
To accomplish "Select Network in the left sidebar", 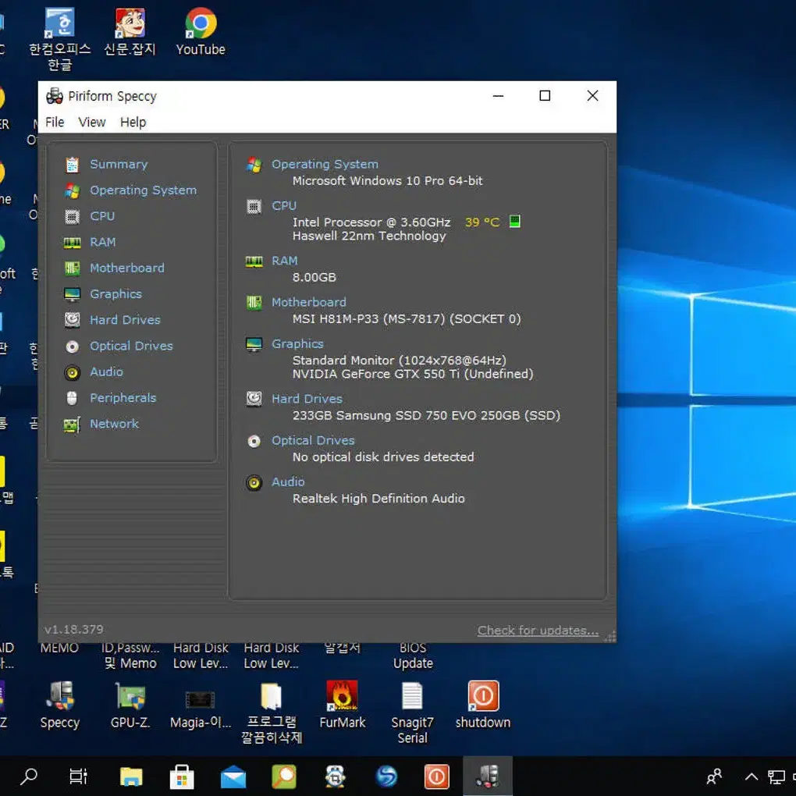I will point(114,424).
